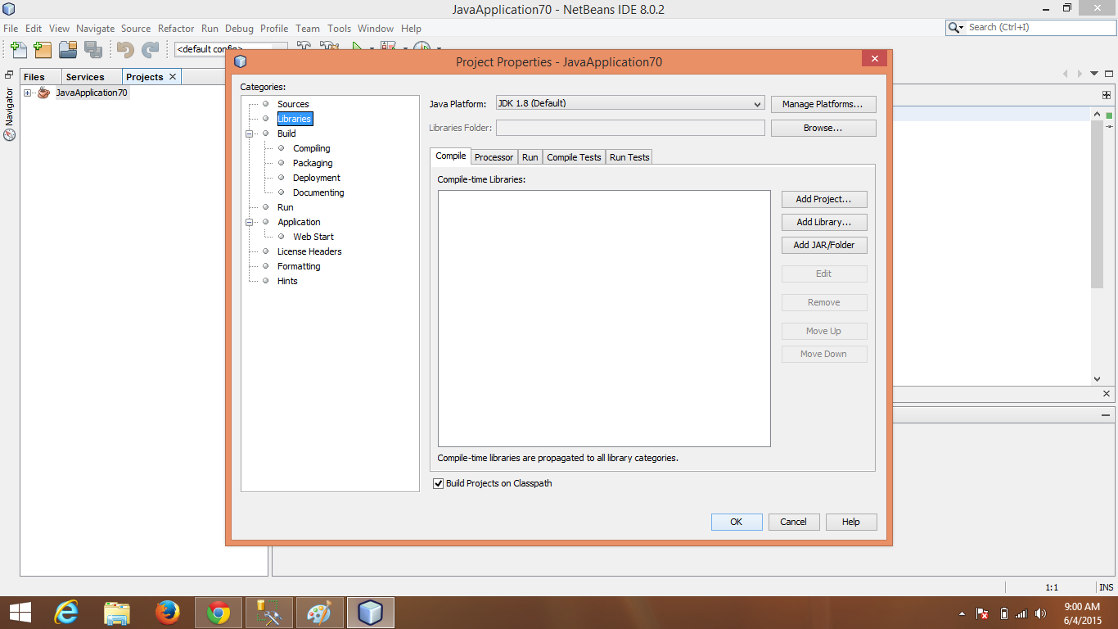This screenshot has height=629, width=1118.
Task: Toggle Build Projects on Classpath
Action: tap(439, 483)
